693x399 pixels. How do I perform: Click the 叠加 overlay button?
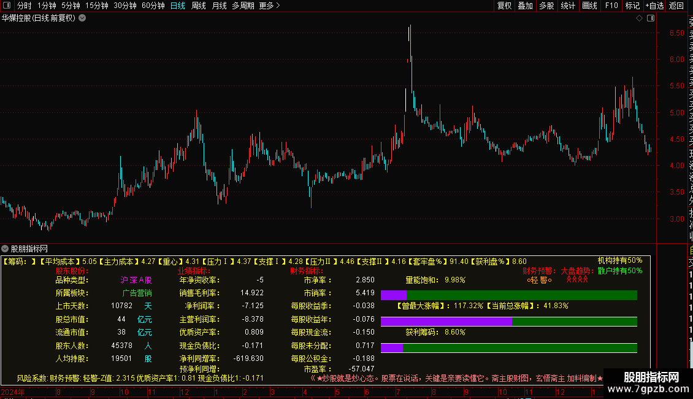point(526,6)
